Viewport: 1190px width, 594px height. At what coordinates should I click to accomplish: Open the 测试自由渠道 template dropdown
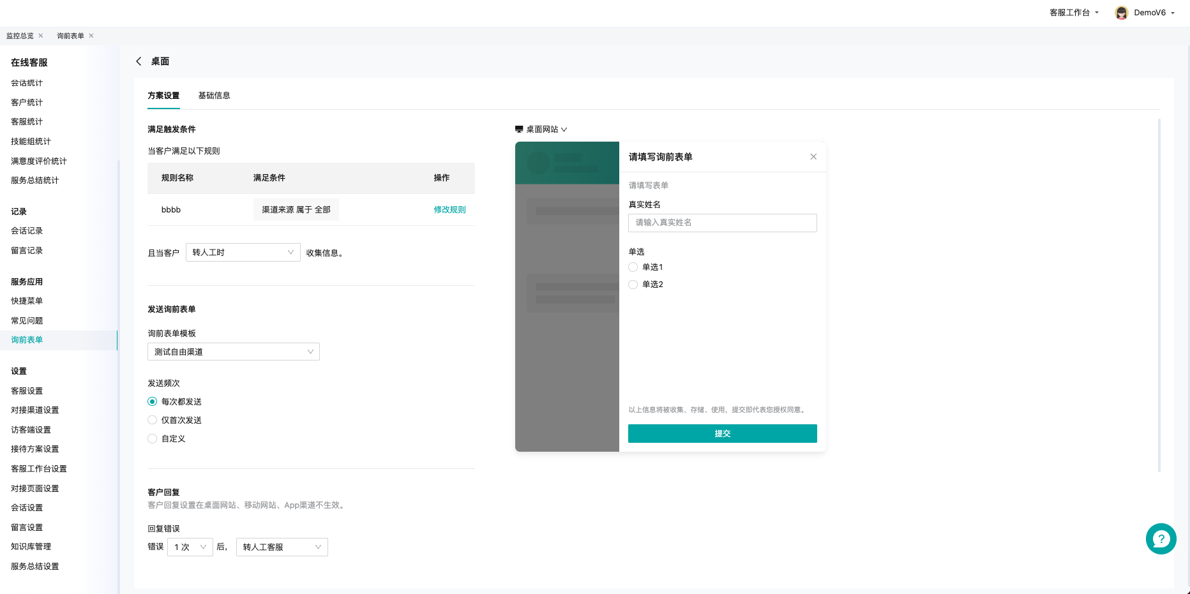pyautogui.click(x=233, y=352)
